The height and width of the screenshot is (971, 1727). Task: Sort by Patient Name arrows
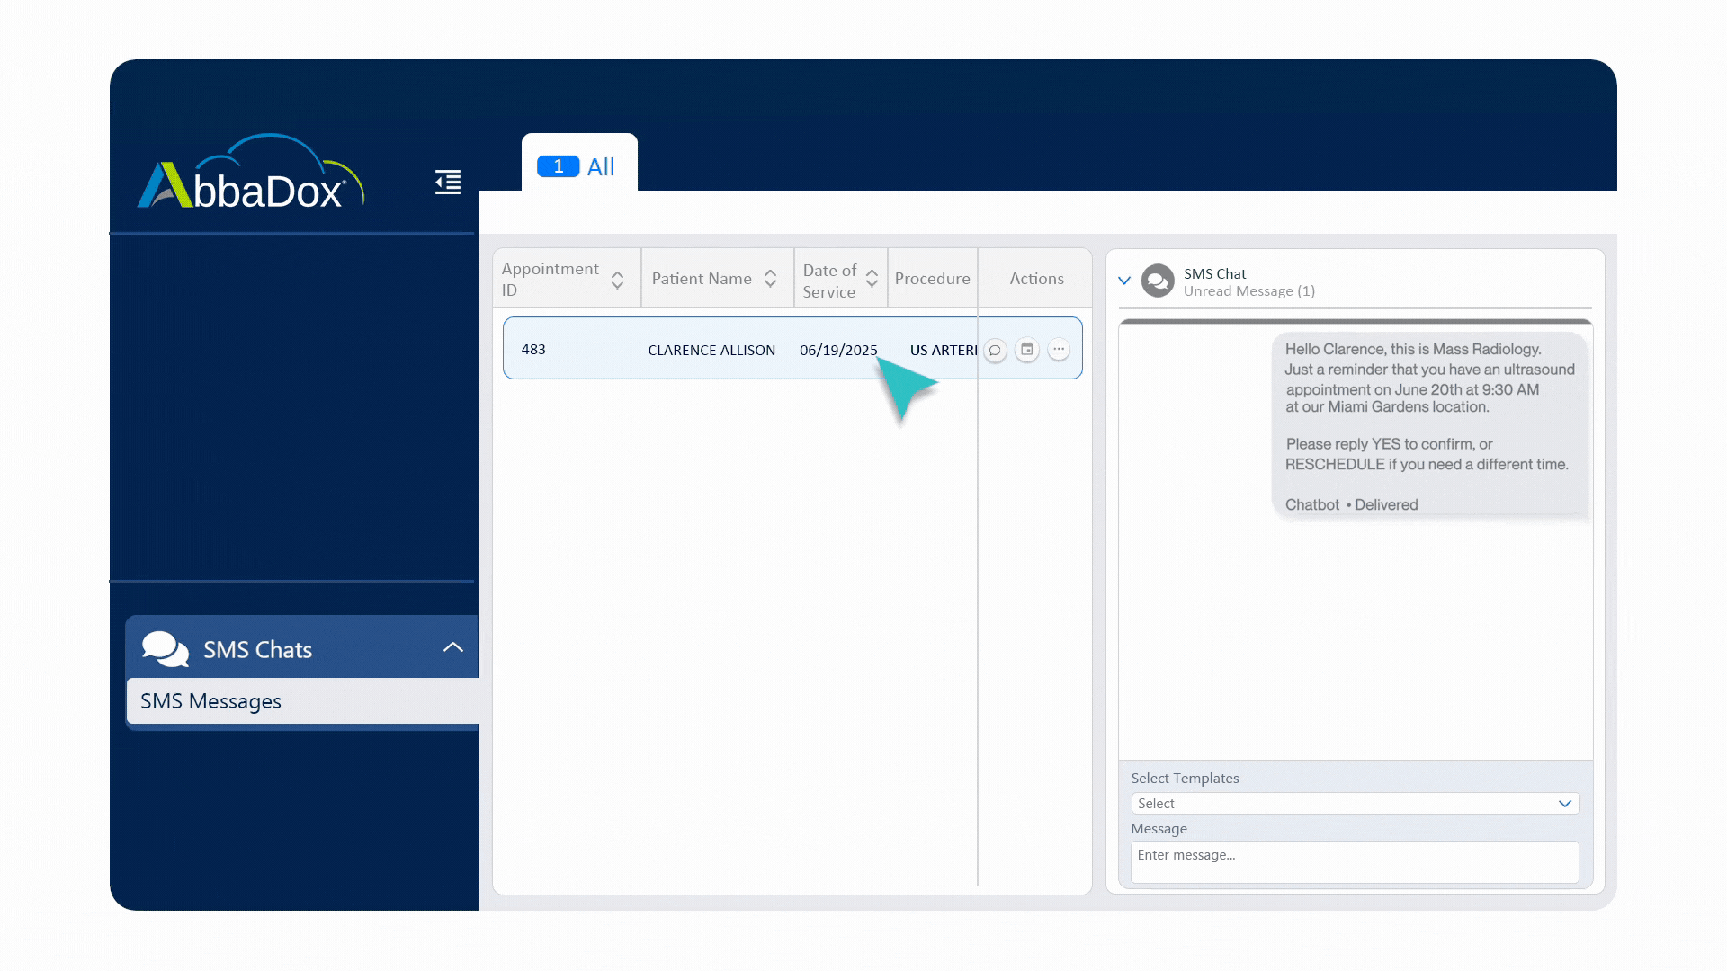pos(770,279)
